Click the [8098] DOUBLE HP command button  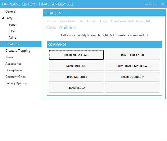tap(132, 77)
